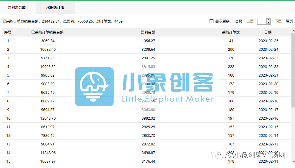Click the table scrollbar down arrow
The image size is (295, 168).
pyautogui.click(x=293, y=161)
